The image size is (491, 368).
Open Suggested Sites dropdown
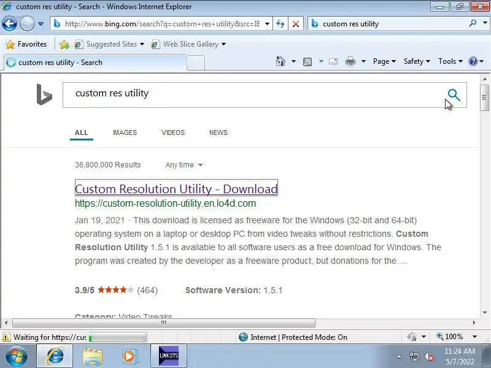click(109, 44)
